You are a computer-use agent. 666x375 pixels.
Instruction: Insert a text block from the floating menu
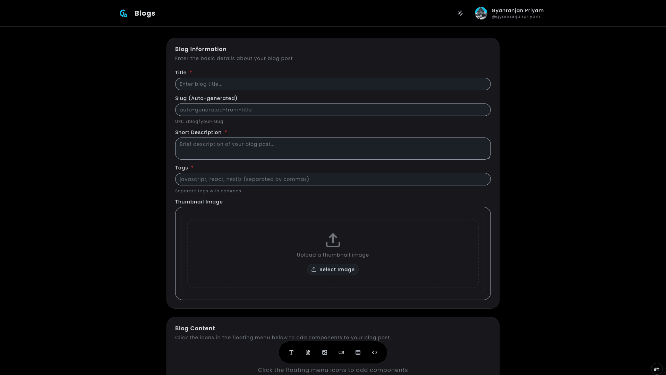click(291, 352)
